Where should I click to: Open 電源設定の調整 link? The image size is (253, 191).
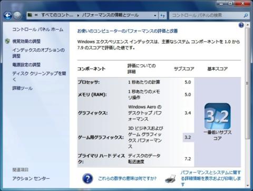coord(26,65)
